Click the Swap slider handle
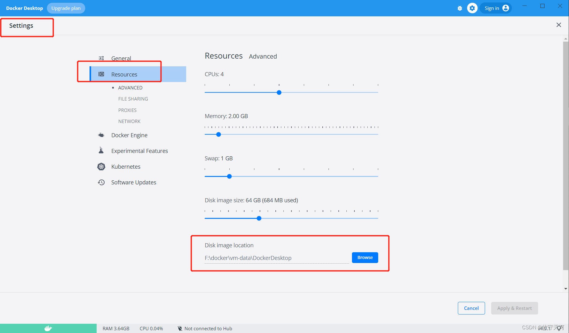This screenshot has height=333, width=569. (x=229, y=176)
